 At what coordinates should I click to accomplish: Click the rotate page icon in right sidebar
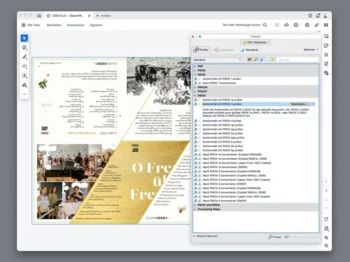tap(326, 219)
